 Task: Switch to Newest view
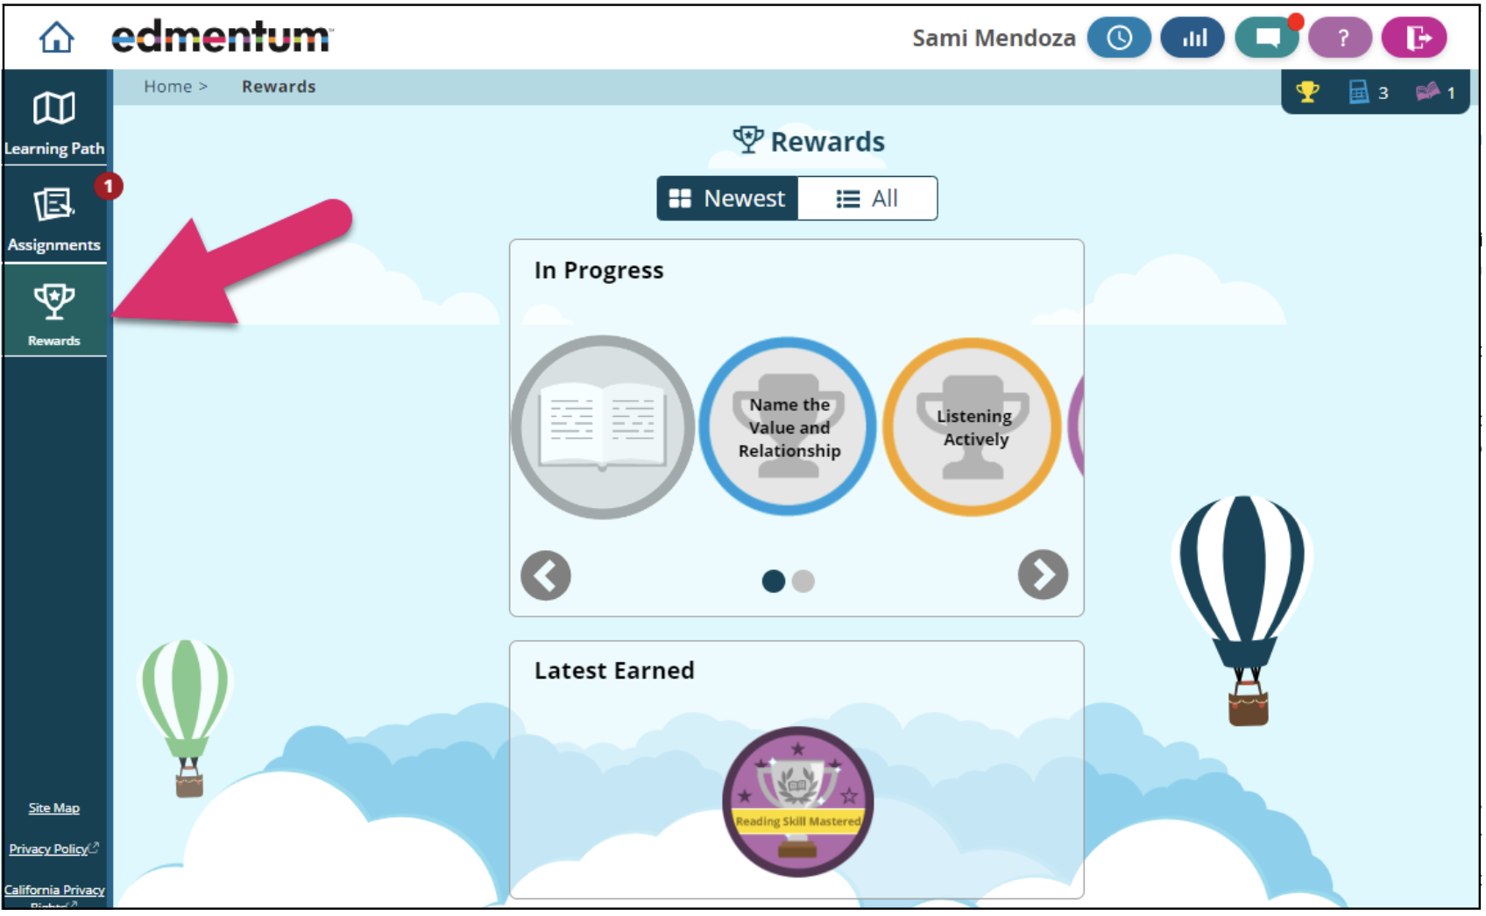727,199
